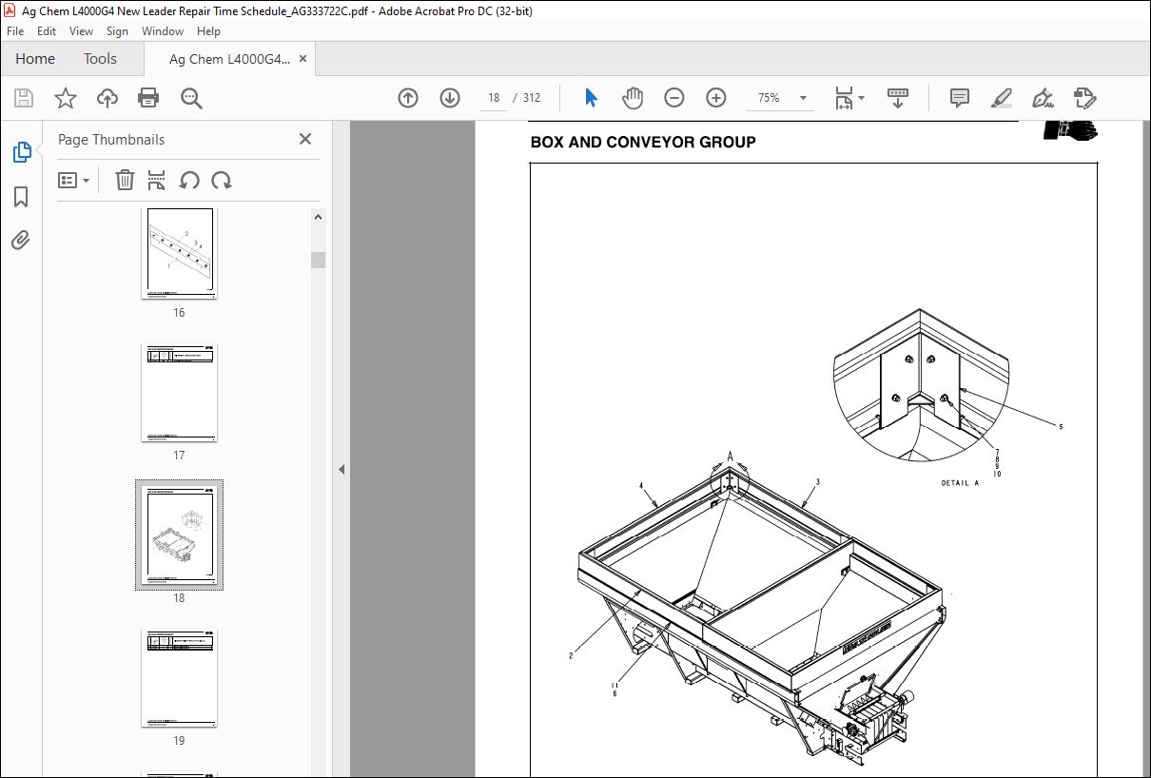Screen dimensions: 1151x778
Task: Select page 19 thumbnail
Action: 180,678
